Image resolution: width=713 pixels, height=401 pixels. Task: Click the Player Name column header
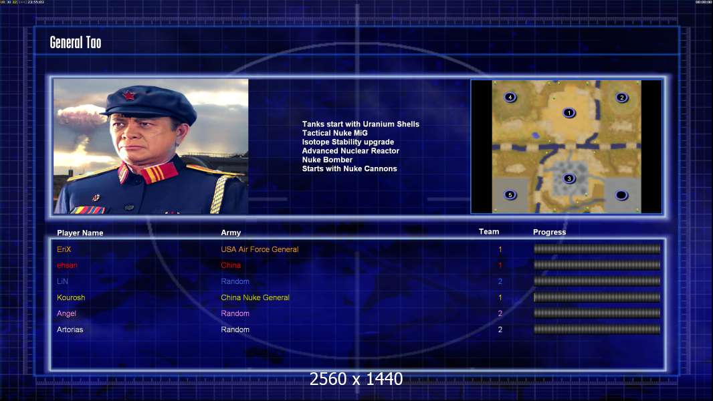(80, 233)
